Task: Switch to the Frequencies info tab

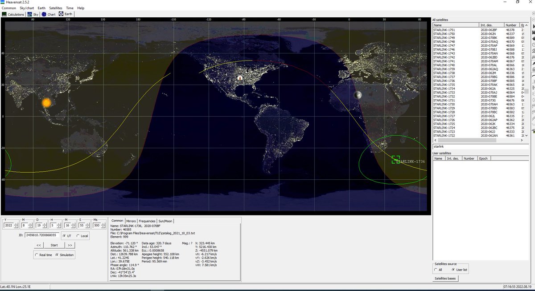Action: click(147, 221)
